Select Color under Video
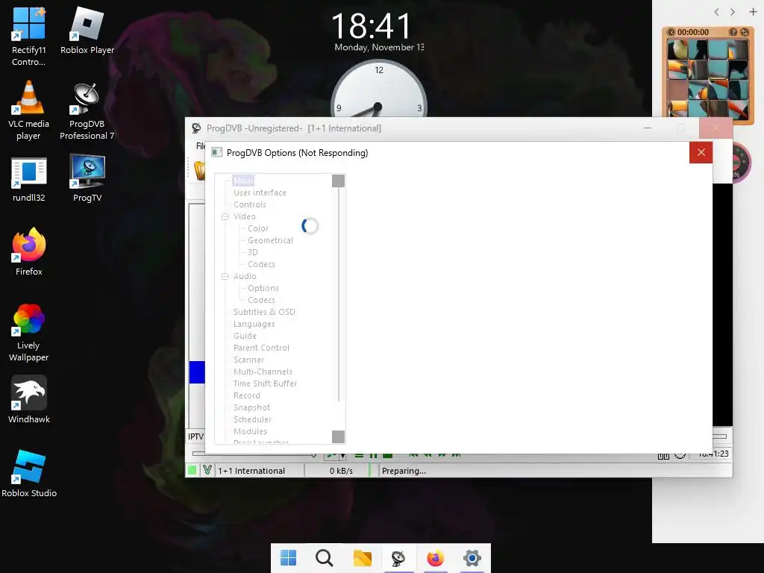 [x=257, y=228]
